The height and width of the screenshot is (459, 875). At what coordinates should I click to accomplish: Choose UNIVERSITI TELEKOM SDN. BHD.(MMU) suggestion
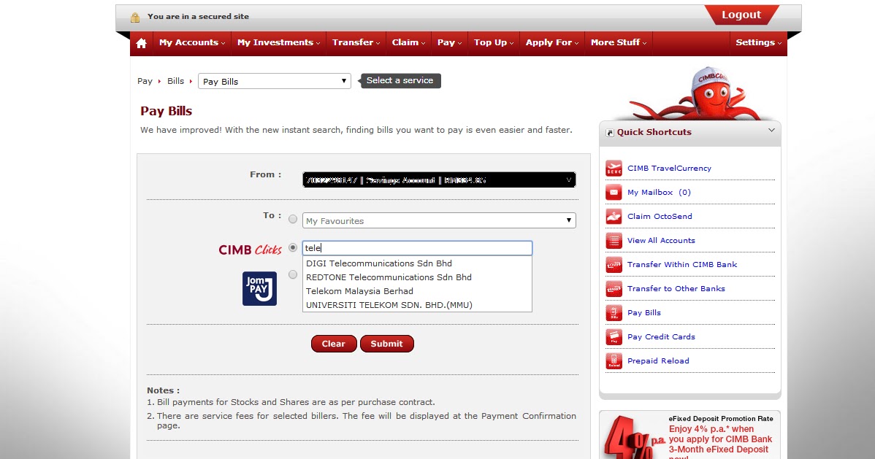point(417,305)
